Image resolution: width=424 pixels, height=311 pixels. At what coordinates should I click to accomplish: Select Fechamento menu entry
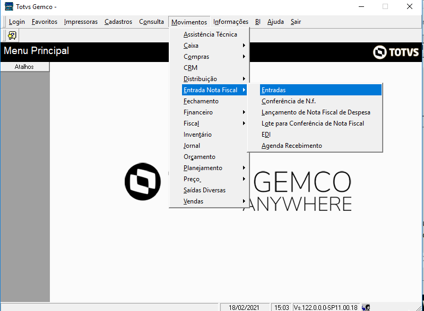click(214, 101)
